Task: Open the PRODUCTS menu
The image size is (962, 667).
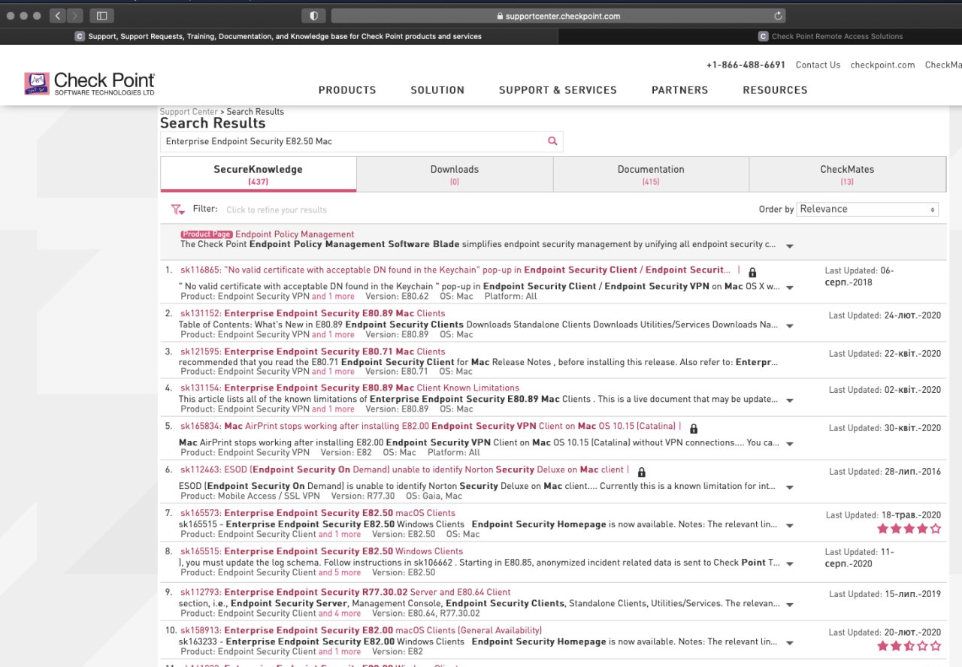Action: [347, 90]
